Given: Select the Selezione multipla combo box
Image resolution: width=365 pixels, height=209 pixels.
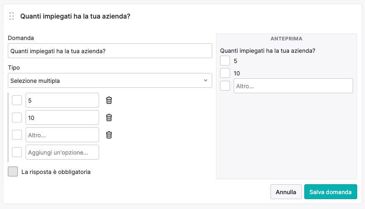Looking at the screenshot, I should click(110, 80).
